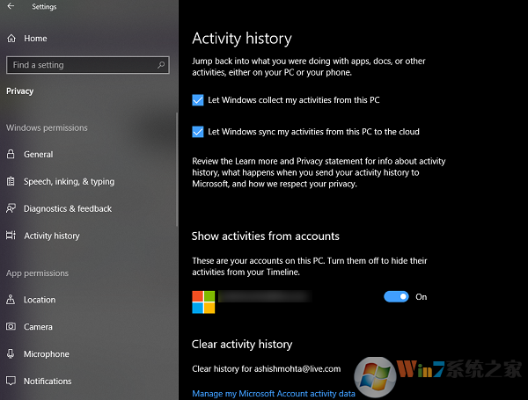Click the Windows permissions section label
The height and width of the screenshot is (400, 528).
coord(47,127)
